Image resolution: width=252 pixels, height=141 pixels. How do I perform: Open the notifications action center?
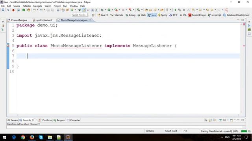point(246,137)
